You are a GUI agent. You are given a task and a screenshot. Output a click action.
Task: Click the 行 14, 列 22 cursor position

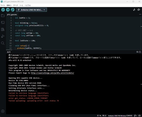(102, 116)
